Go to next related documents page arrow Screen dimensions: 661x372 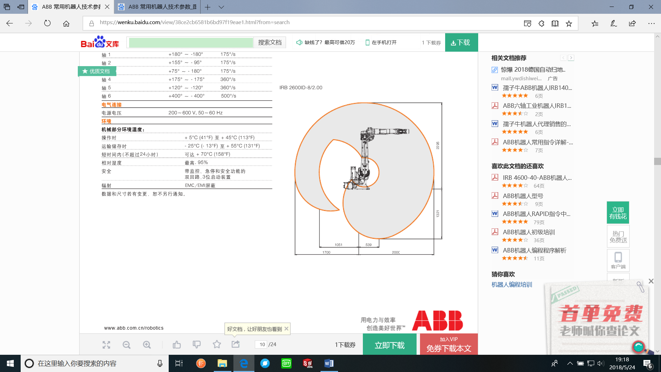click(x=571, y=58)
